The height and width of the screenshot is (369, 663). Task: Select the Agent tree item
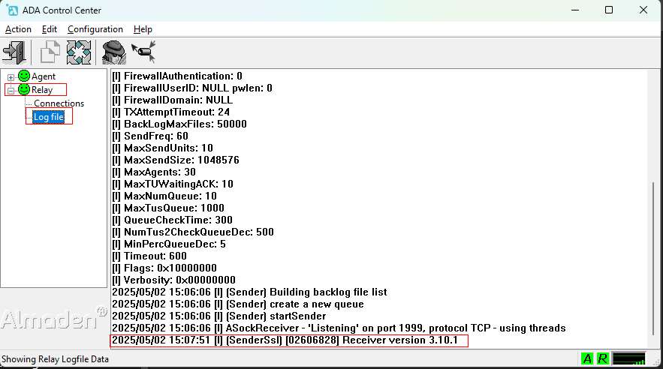pos(43,76)
